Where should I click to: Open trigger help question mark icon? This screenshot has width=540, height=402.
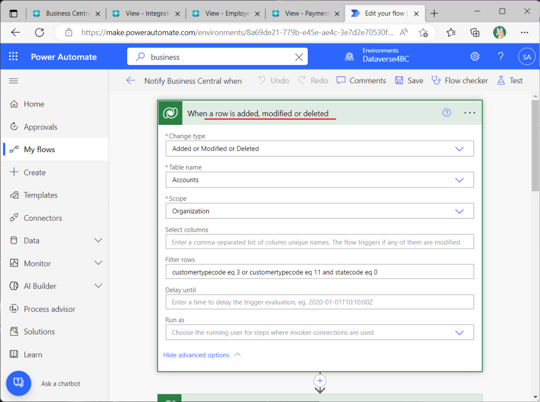447,113
